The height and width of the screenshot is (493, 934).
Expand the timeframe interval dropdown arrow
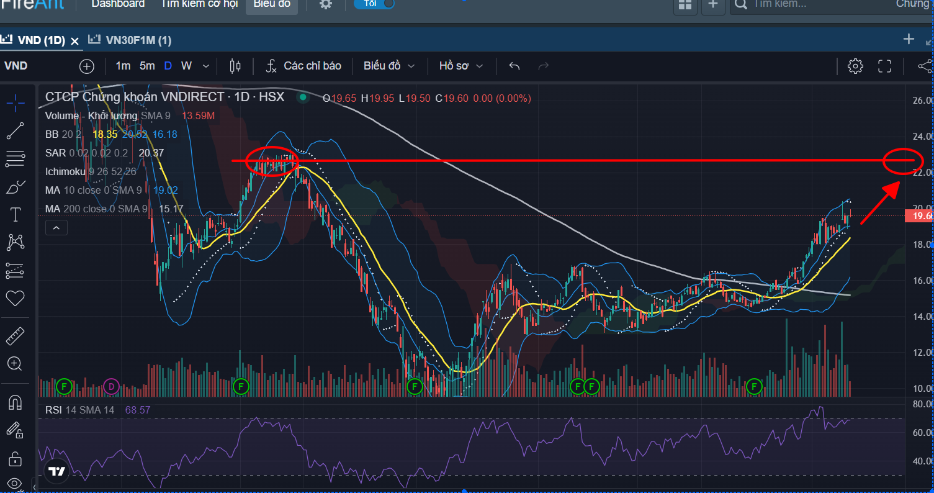click(206, 66)
